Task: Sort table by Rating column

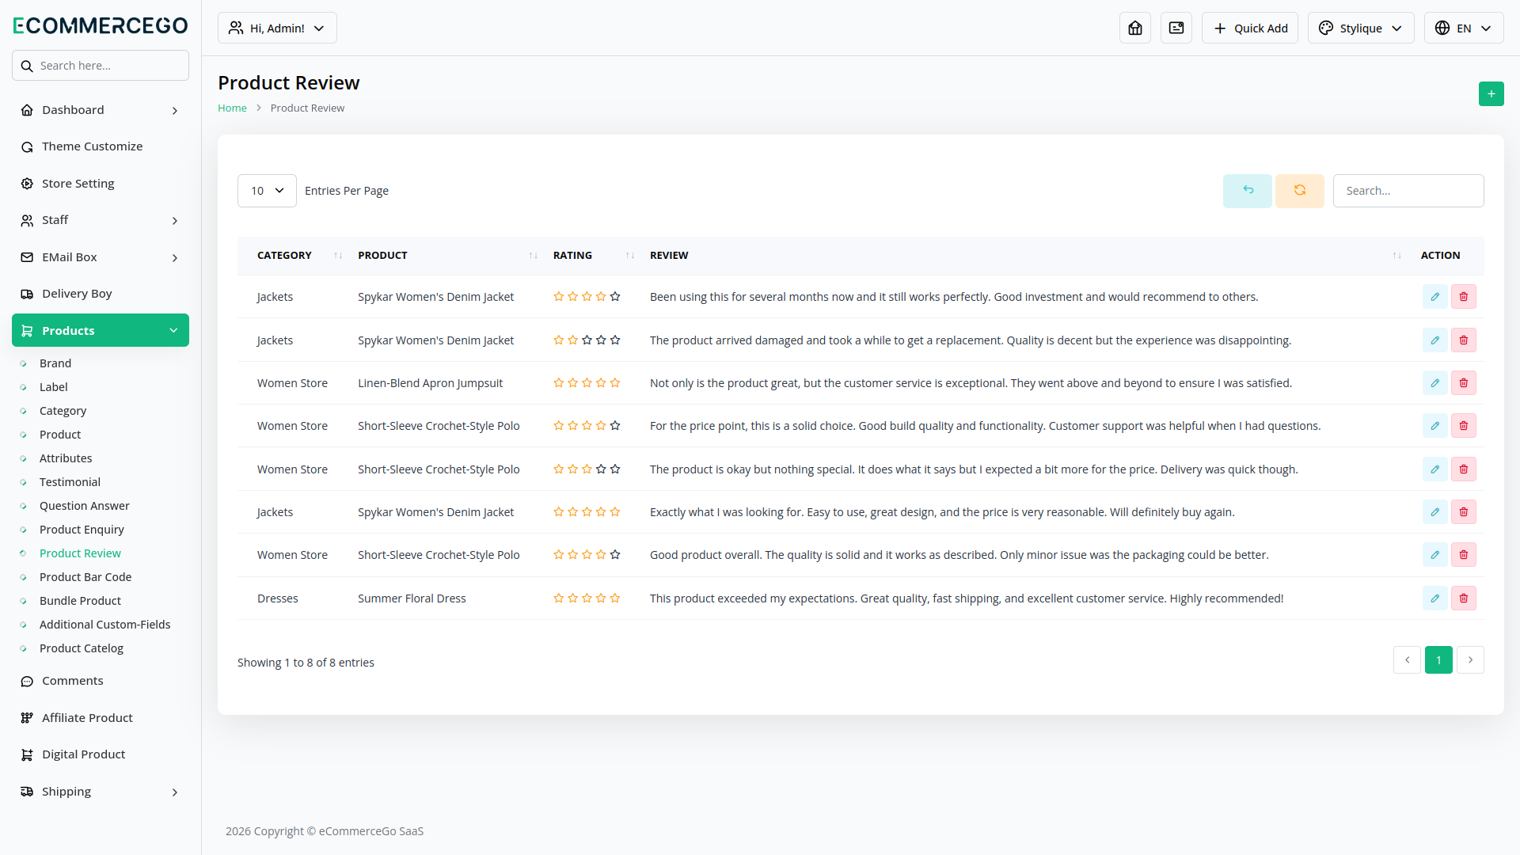Action: 594,256
